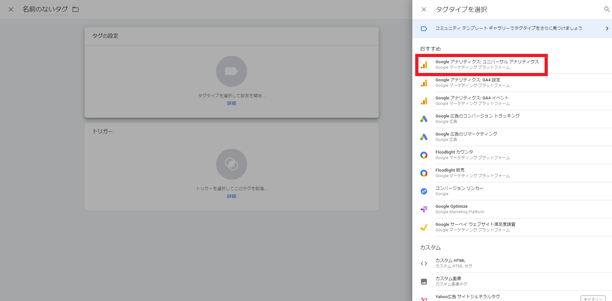Select Floodlight 販売 tag type

512,173
